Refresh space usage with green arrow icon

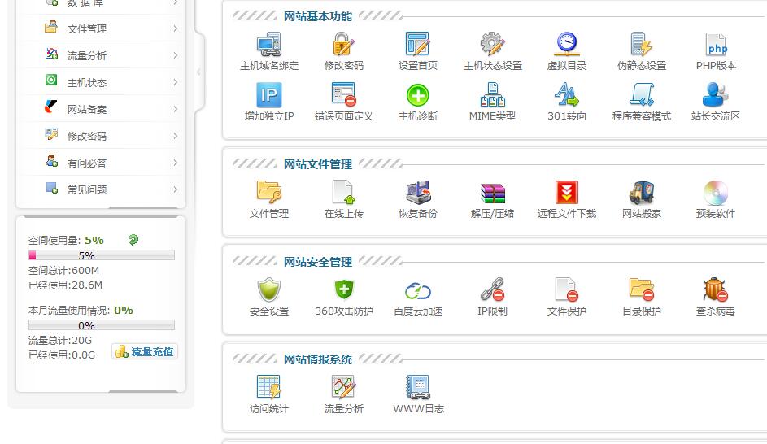pyautogui.click(x=133, y=240)
